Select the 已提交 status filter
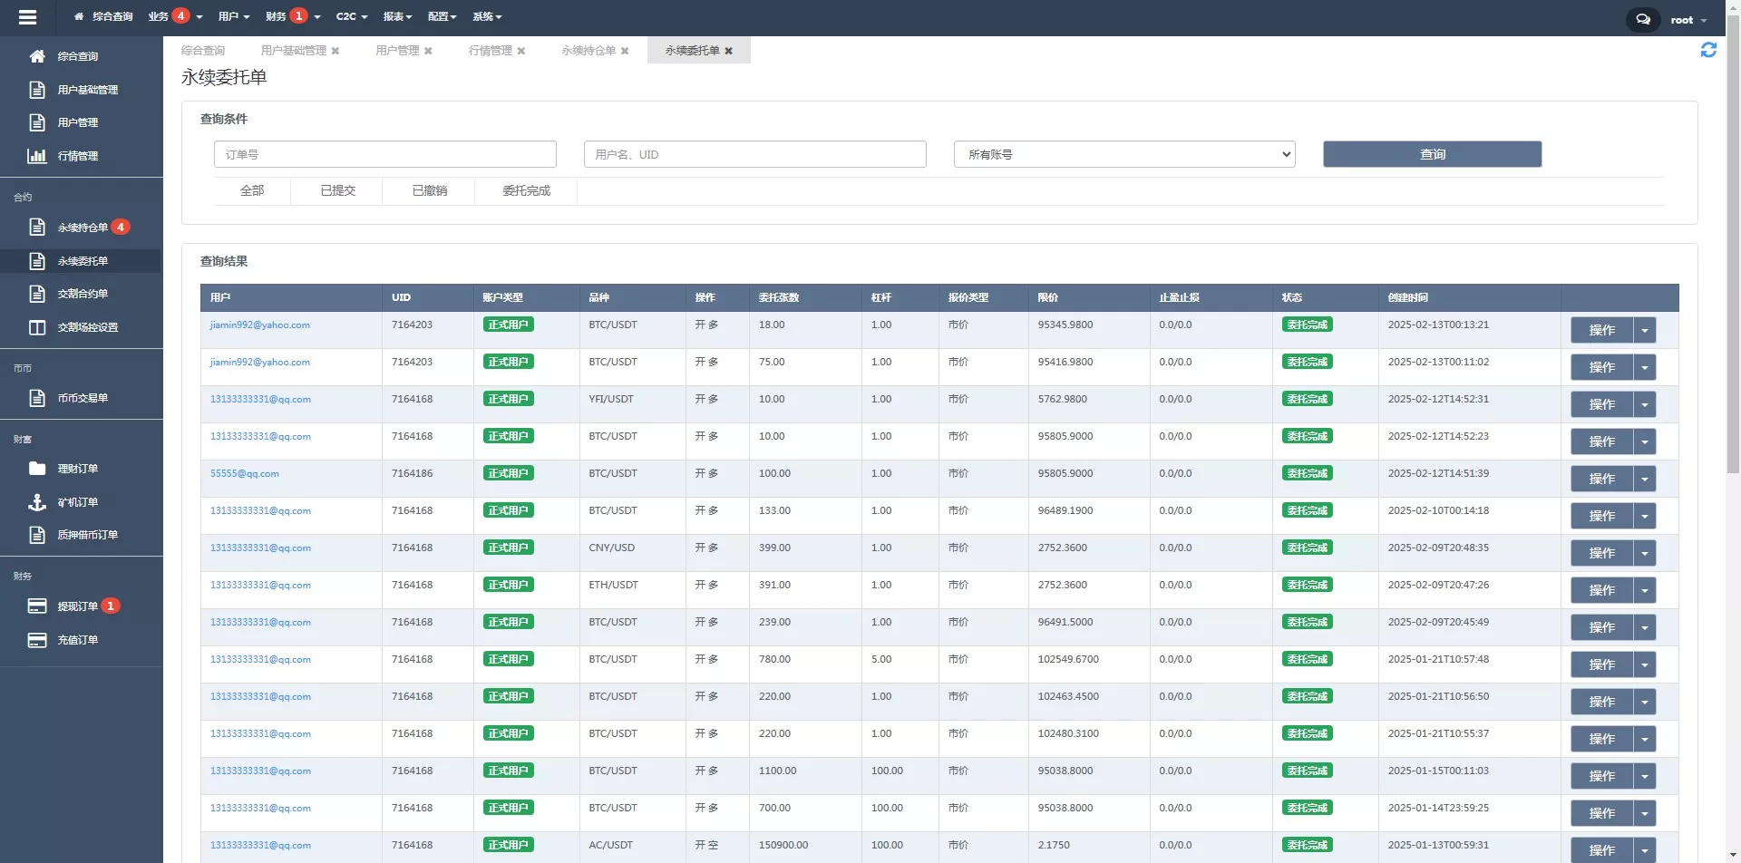 (337, 191)
